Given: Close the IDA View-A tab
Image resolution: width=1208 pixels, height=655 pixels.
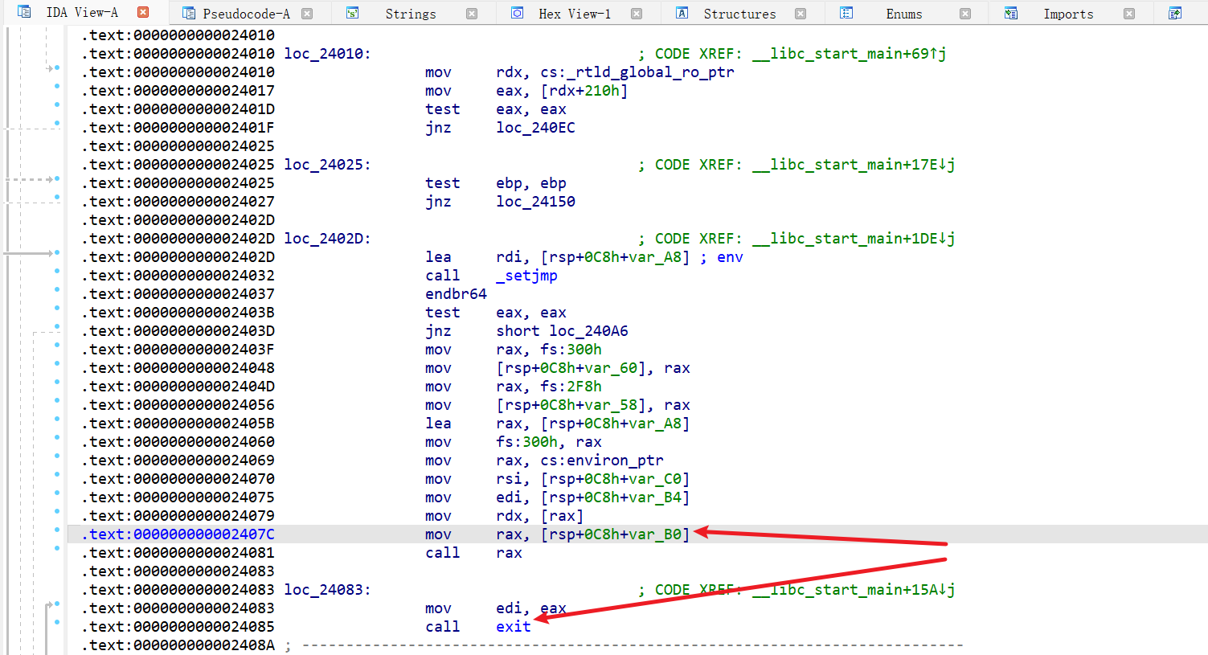Looking at the screenshot, I should coord(143,13).
